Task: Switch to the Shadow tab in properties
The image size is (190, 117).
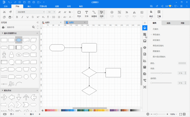Action: pyautogui.click(x=183, y=23)
